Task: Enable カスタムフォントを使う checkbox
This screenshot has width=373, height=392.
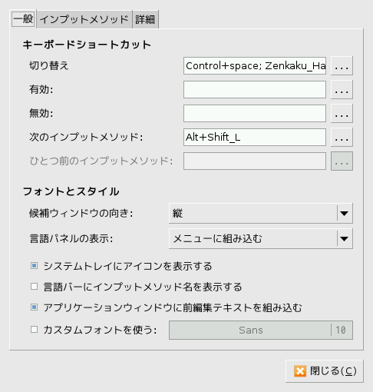Action: pyautogui.click(x=34, y=330)
